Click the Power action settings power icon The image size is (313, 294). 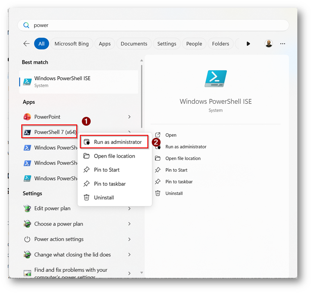pos(27,239)
